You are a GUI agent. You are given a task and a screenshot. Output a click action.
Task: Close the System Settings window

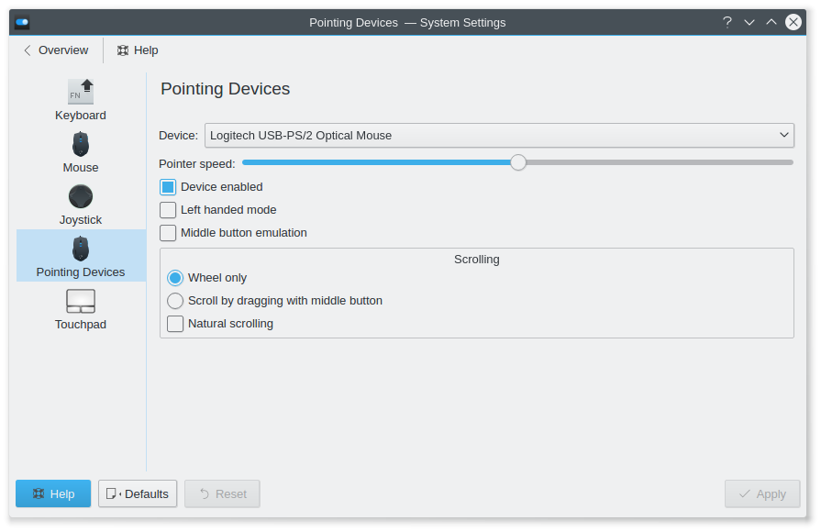pos(793,22)
